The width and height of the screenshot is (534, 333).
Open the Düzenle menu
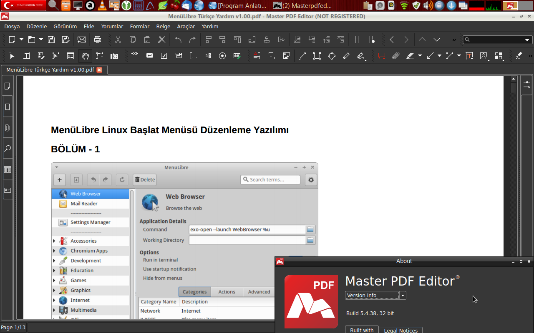point(37,26)
